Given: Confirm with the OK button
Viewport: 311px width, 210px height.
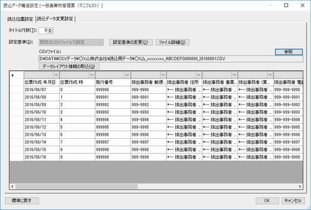Looking at the screenshot, I should (267, 201).
